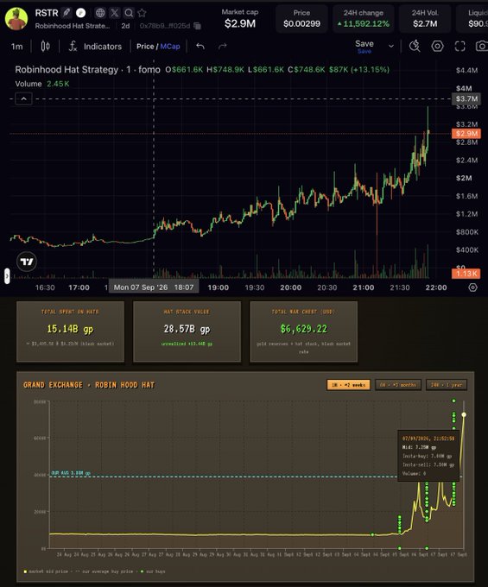Click the 24H Vol. $2.7M card
The width and height of the screenshot is (488, 587).
tap(425, 19)
